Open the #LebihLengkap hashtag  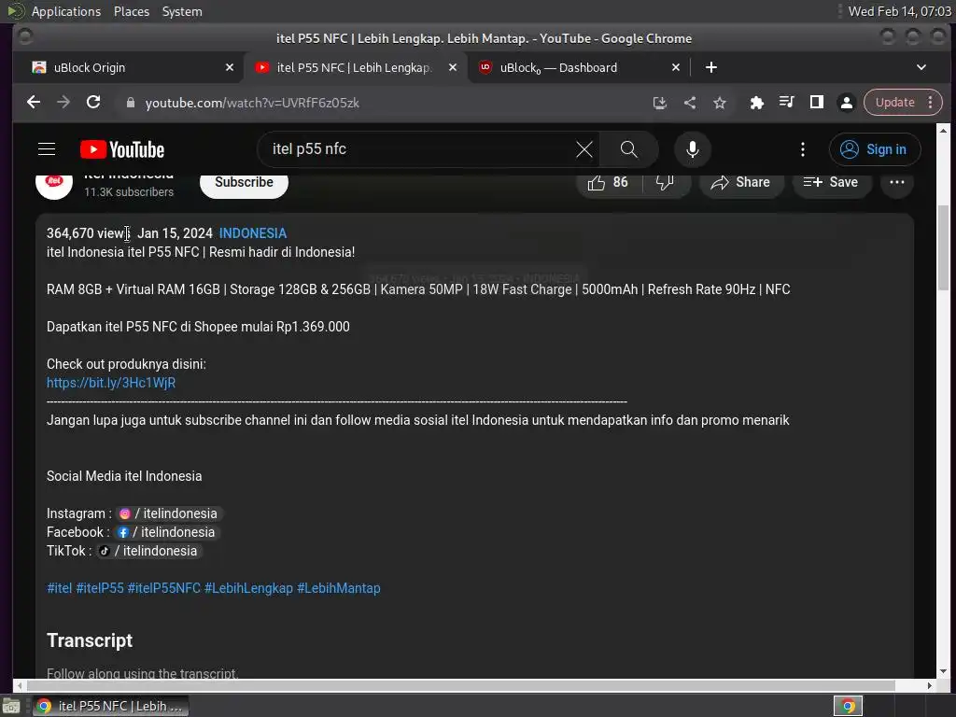coord(248,588)
